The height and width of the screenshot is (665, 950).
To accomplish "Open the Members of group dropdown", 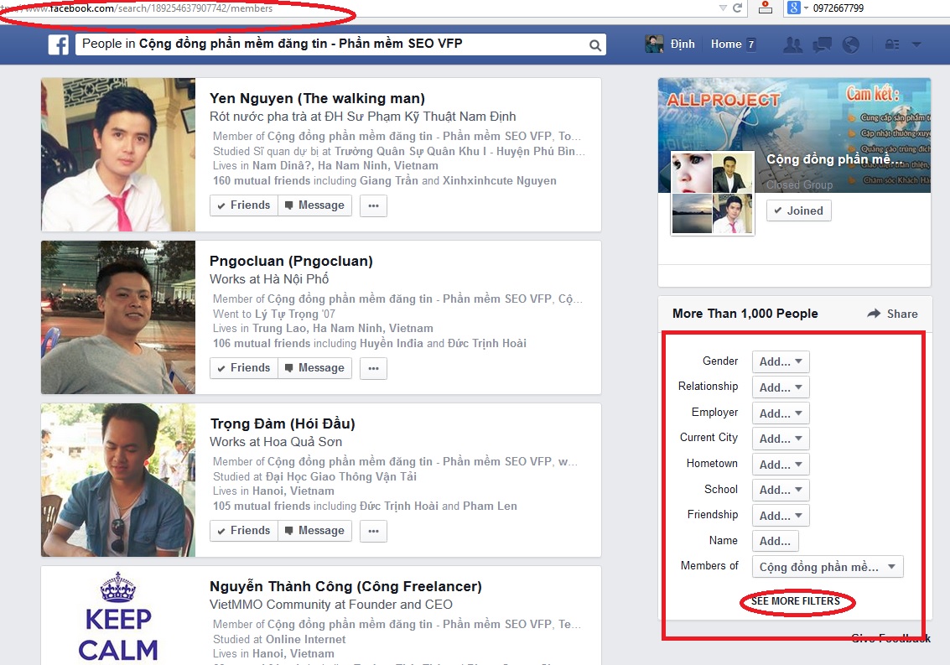I will 828,567.
